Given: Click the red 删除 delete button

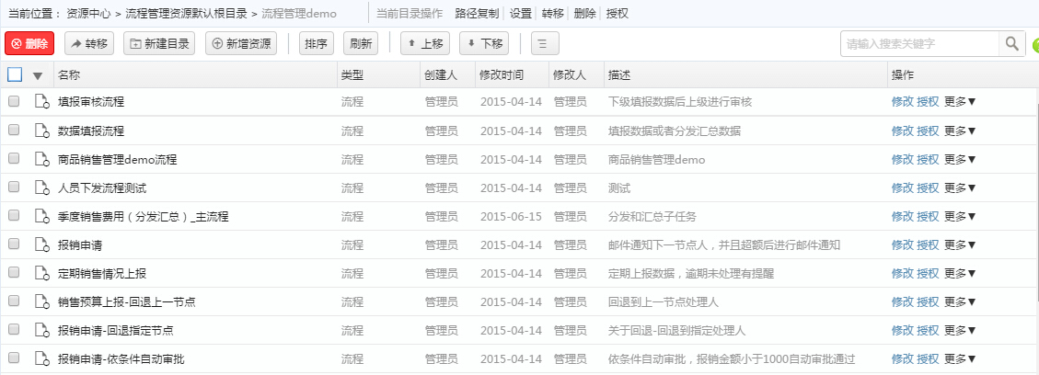Looking at the screenshot, I should pyautogui.click(x=29, y=43).
